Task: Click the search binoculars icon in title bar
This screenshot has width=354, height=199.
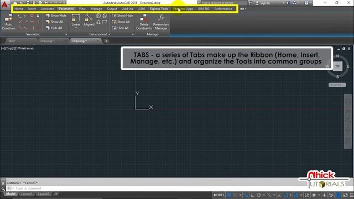Action: tap(251, 3)
